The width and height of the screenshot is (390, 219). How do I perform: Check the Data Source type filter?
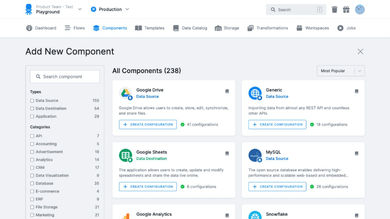pos(32,100)
